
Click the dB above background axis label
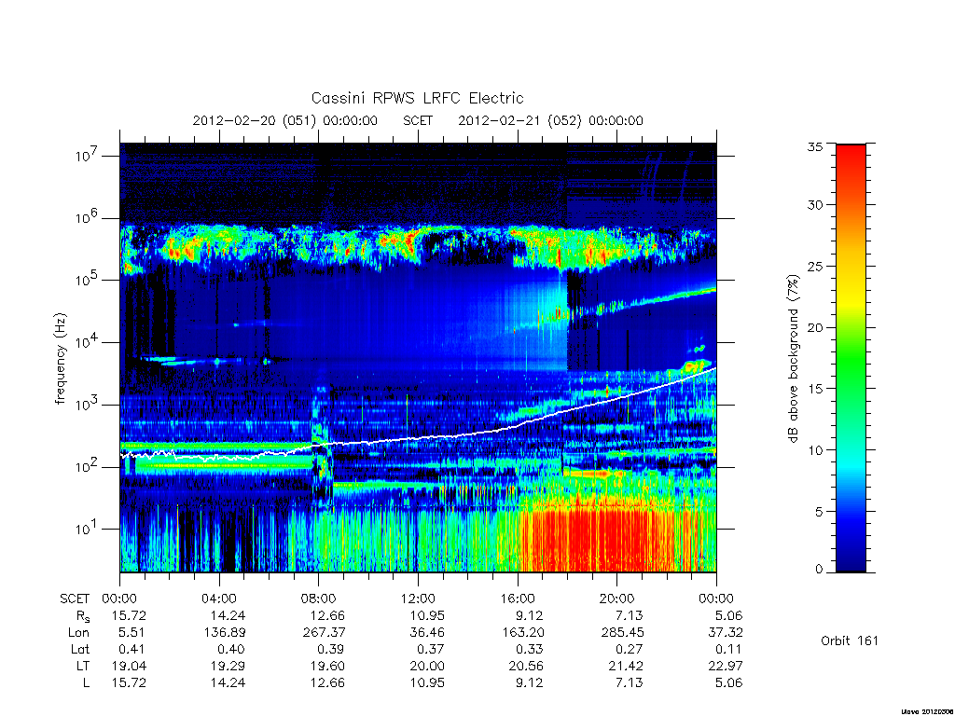tap(793, 359)
